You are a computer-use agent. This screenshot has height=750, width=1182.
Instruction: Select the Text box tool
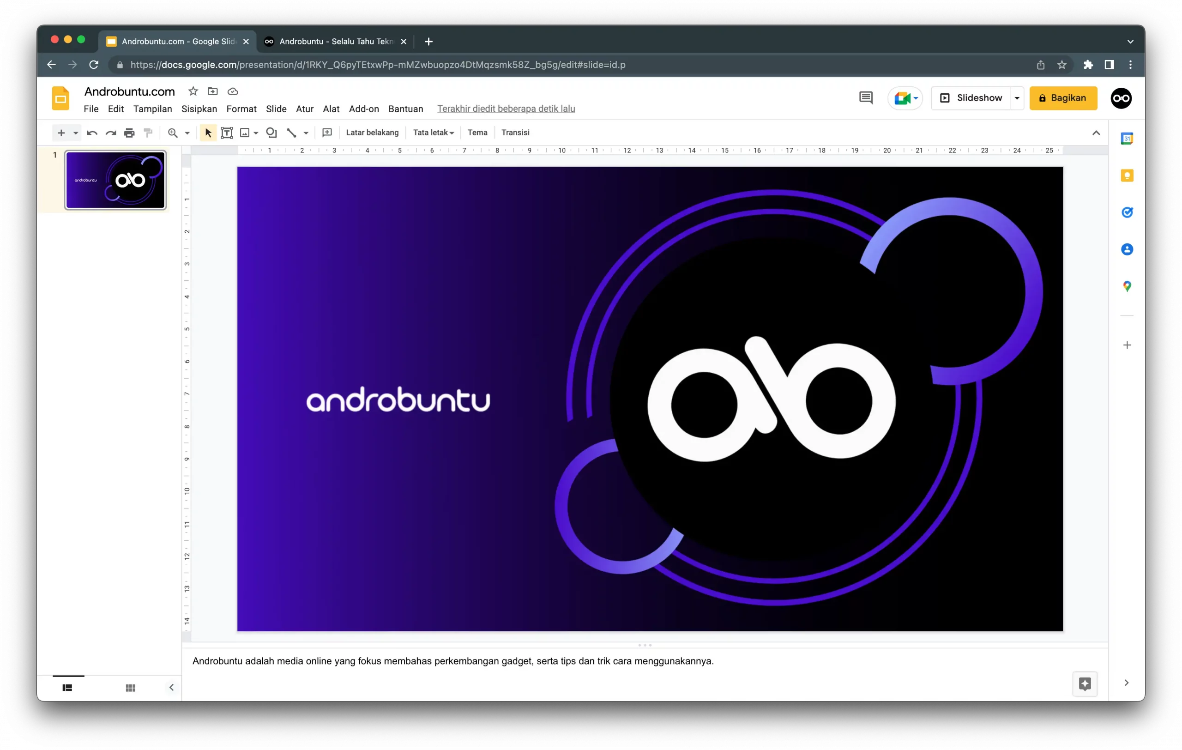pyautogui.click(x=227, y=133)
